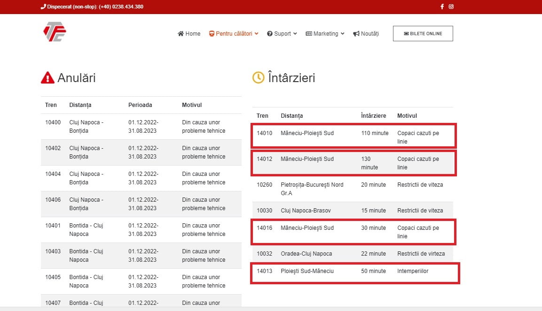Click the 110 minute delay value
The width and height of the screenshot is (542, 311).
[x=375, y=133]
